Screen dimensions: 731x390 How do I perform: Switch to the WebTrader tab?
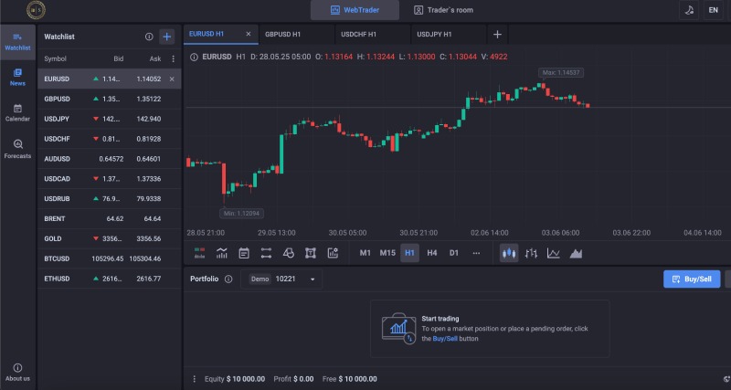point(355,10)
